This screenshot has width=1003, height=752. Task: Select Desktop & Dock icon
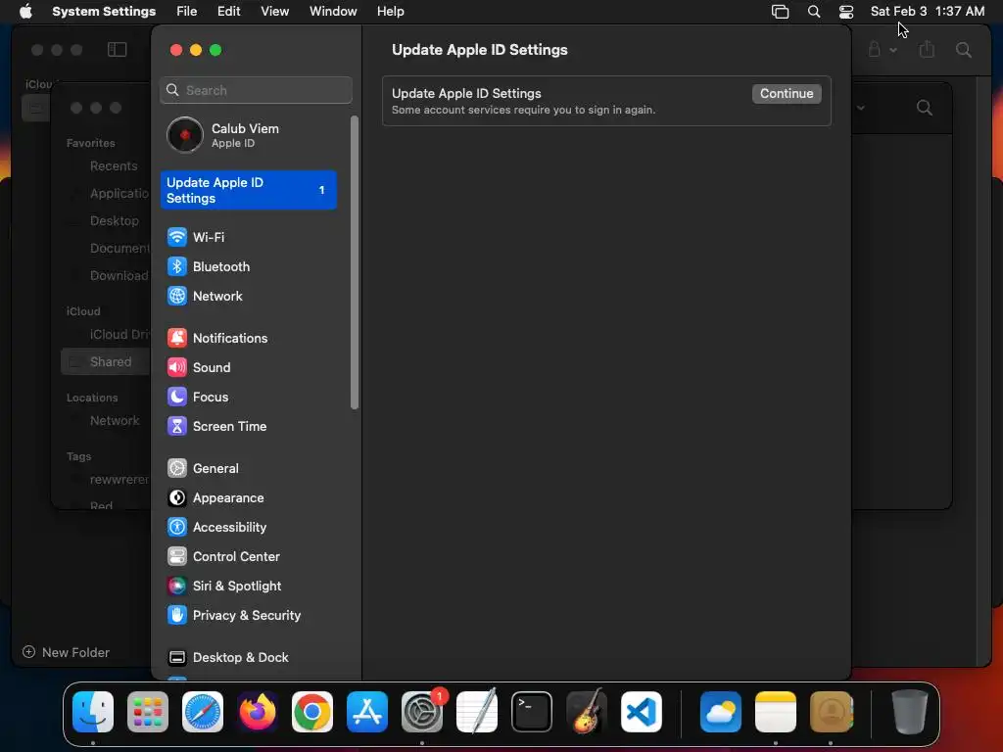click(x=176, y=658)
